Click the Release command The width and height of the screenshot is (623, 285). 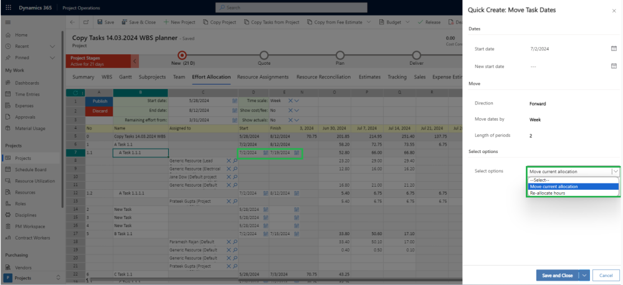point(429,22)
